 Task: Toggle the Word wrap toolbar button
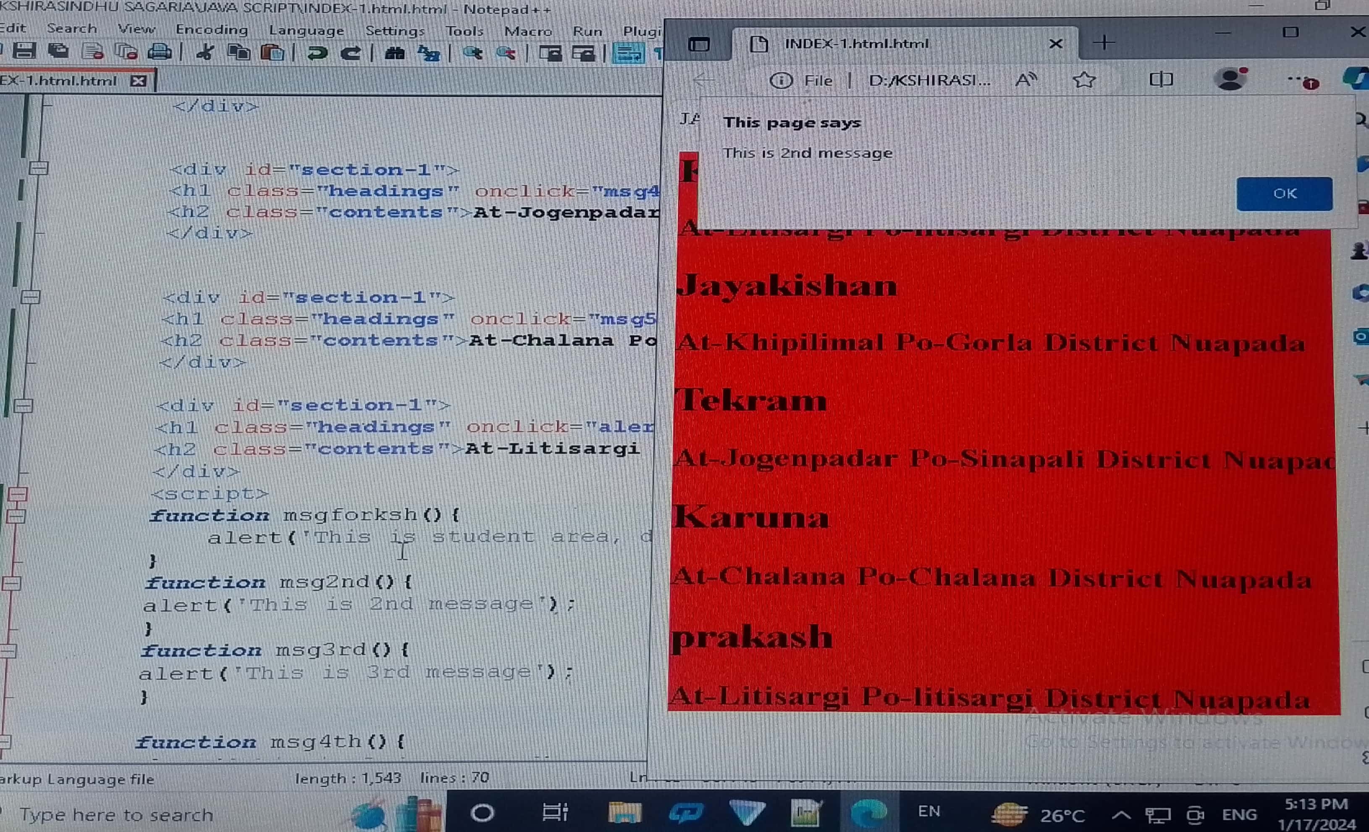click(628, 54)
